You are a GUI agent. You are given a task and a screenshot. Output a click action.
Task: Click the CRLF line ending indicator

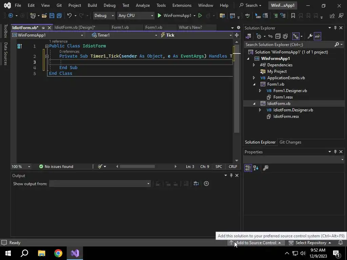233,167
